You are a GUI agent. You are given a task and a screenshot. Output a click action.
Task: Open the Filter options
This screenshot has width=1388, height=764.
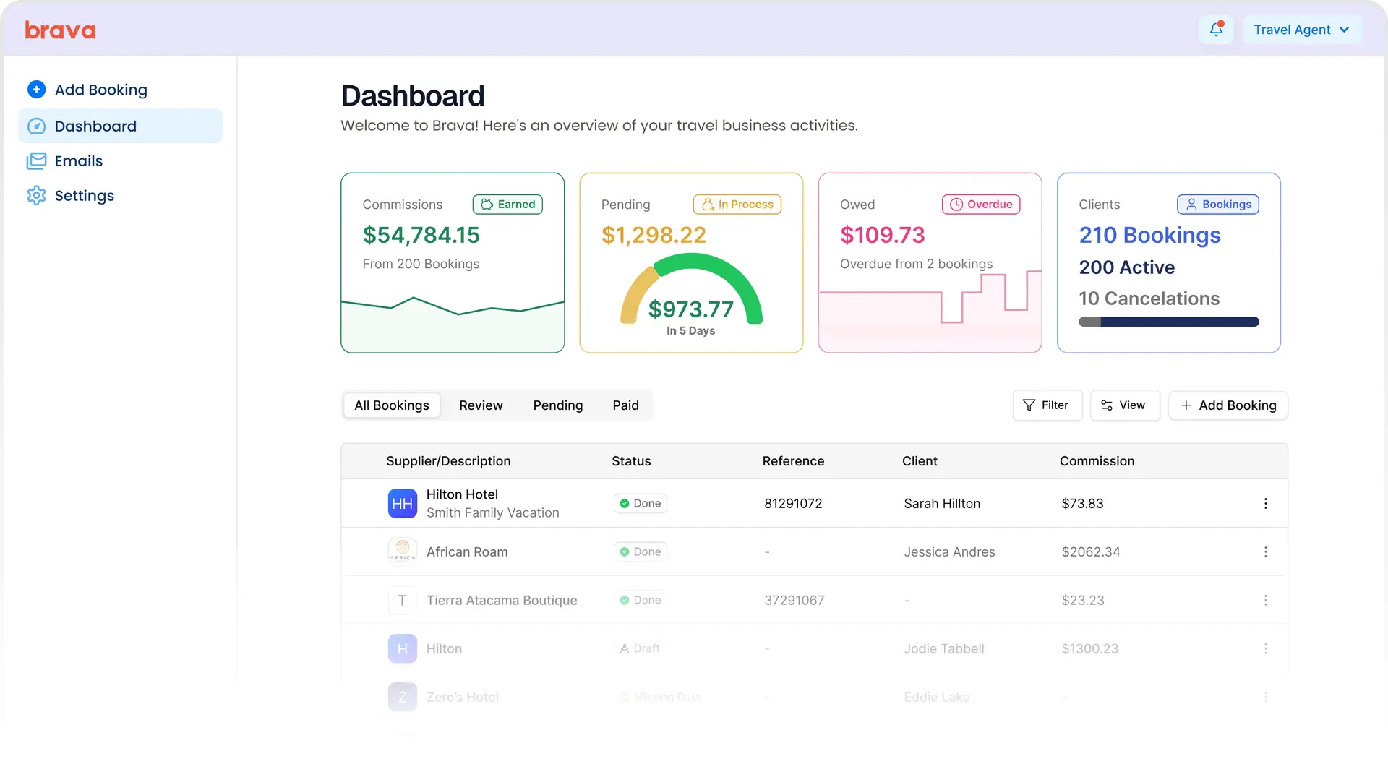pos(1046,405)
